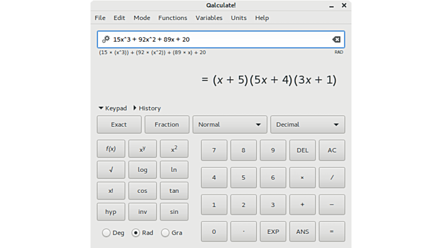Open the Normal display mode dropdown
Image resolution: width=442 pixels, height=248 pixels.
[x=230, y=124]
